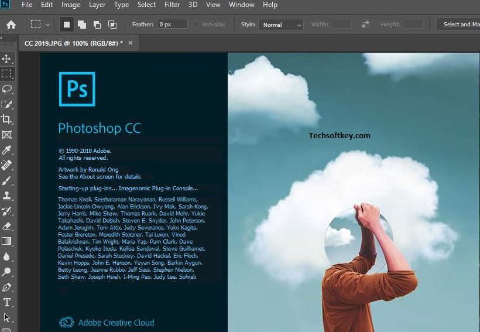Swap width and height arrows icon
The image size is (480, 332).
[x=365, y=24]
